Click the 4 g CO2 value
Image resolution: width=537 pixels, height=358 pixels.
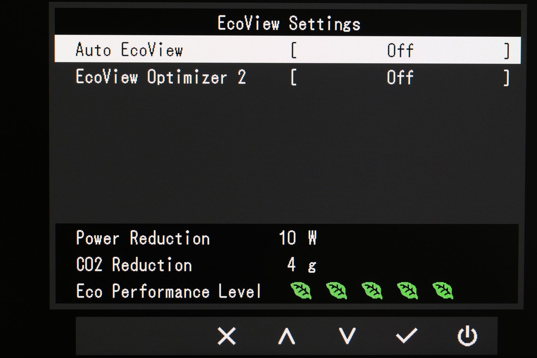[302, 265]
